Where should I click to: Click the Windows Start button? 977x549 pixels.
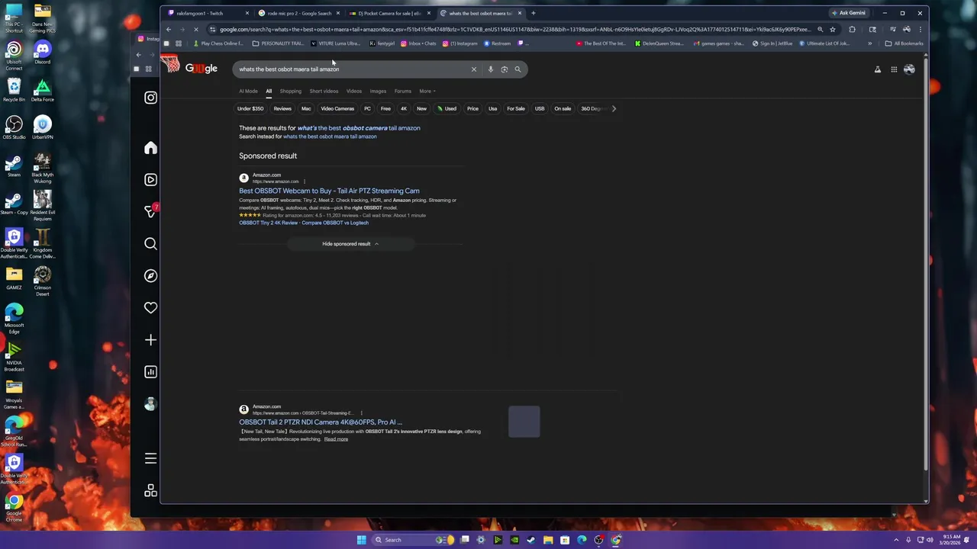(x=361, y=540)
